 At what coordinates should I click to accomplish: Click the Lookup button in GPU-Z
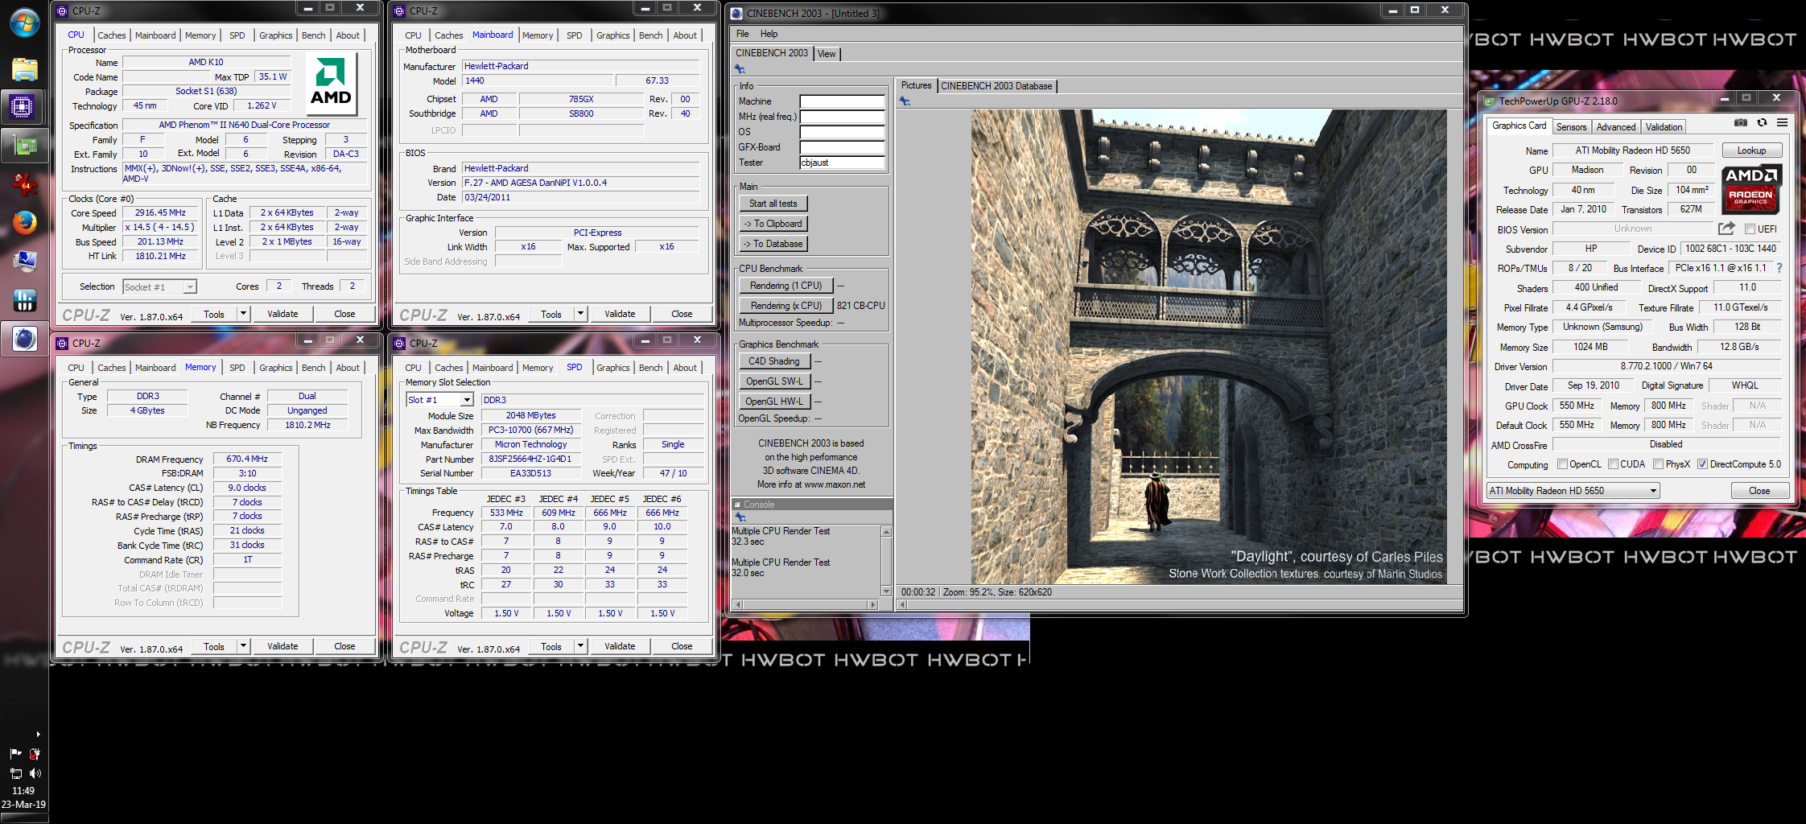pyautogui.click(x=1751, y=150)
